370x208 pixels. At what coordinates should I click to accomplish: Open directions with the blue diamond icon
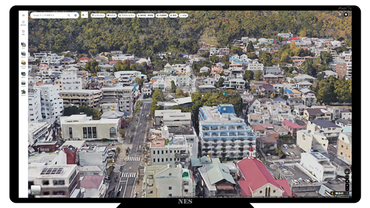click(x=76, y=16)
